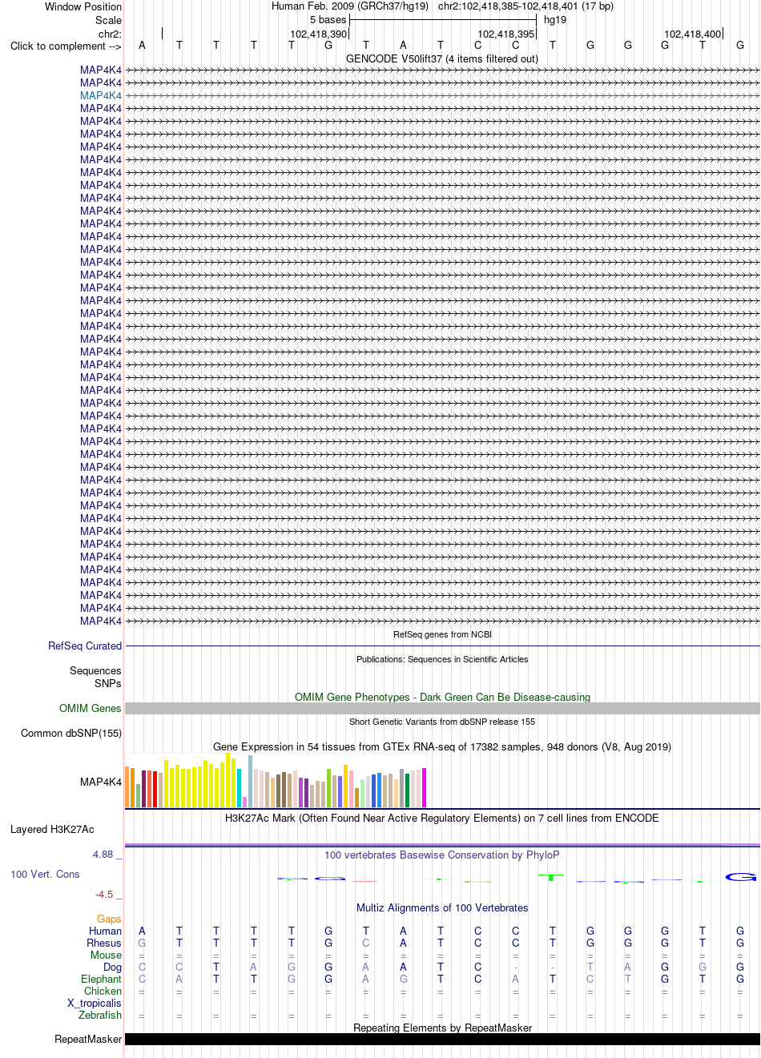761x1058 pixels.
Task: Click the 'X_tropicalis' alignment row label
Action: pyautogui.click(x=95, y=1004)
